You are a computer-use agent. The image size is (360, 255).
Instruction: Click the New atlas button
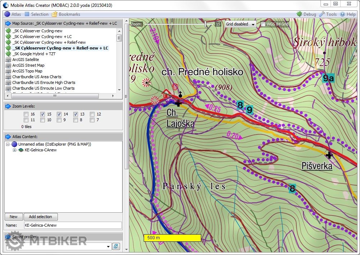click(x=14, y=217)
